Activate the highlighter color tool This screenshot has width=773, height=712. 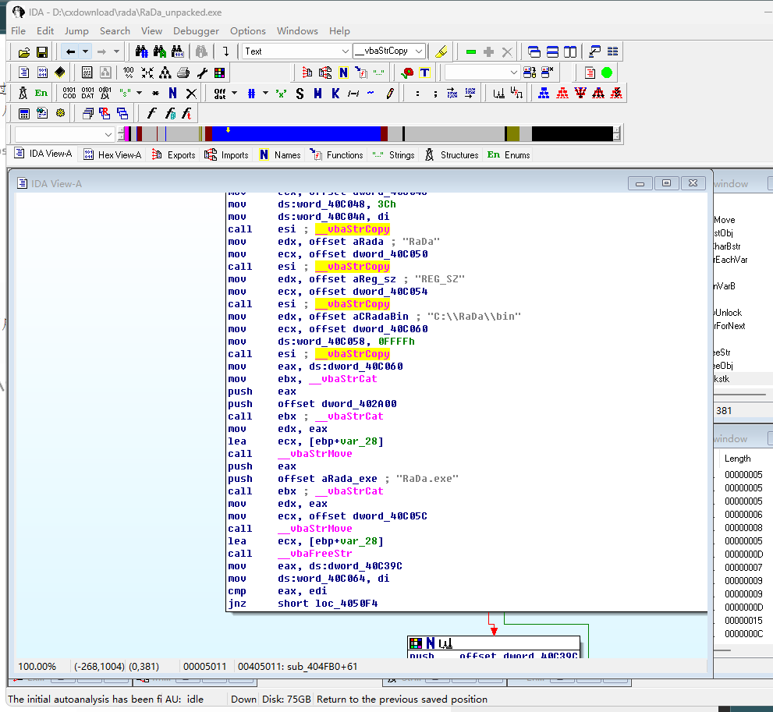coord(442,51)
